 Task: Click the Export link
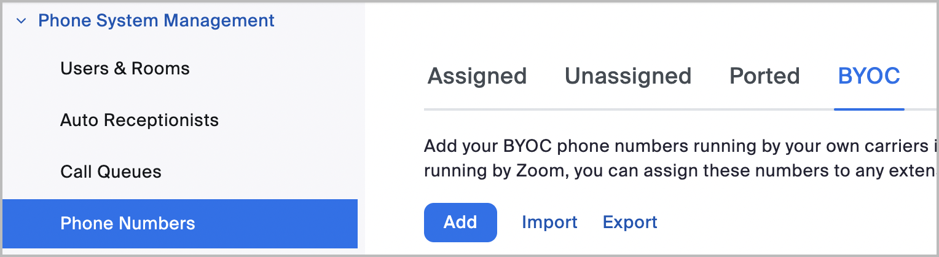point(630,222)
